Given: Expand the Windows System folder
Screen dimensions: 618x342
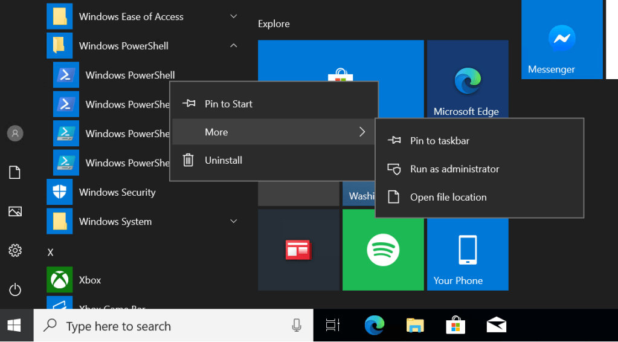Looking at the screenshot, I should click(233, 222).
